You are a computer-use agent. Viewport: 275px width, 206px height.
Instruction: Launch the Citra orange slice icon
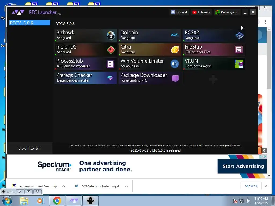click(x=175, y=50)
